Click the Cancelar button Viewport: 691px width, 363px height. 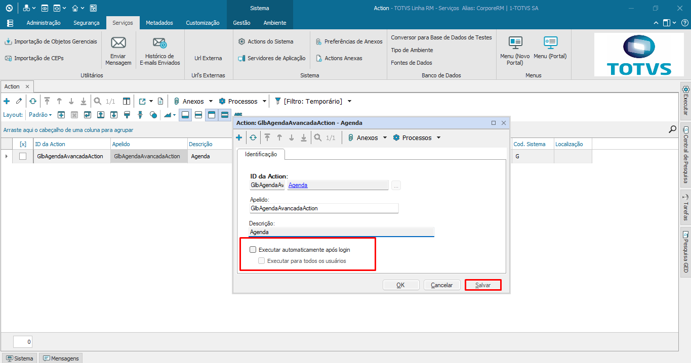click(442, 285)
